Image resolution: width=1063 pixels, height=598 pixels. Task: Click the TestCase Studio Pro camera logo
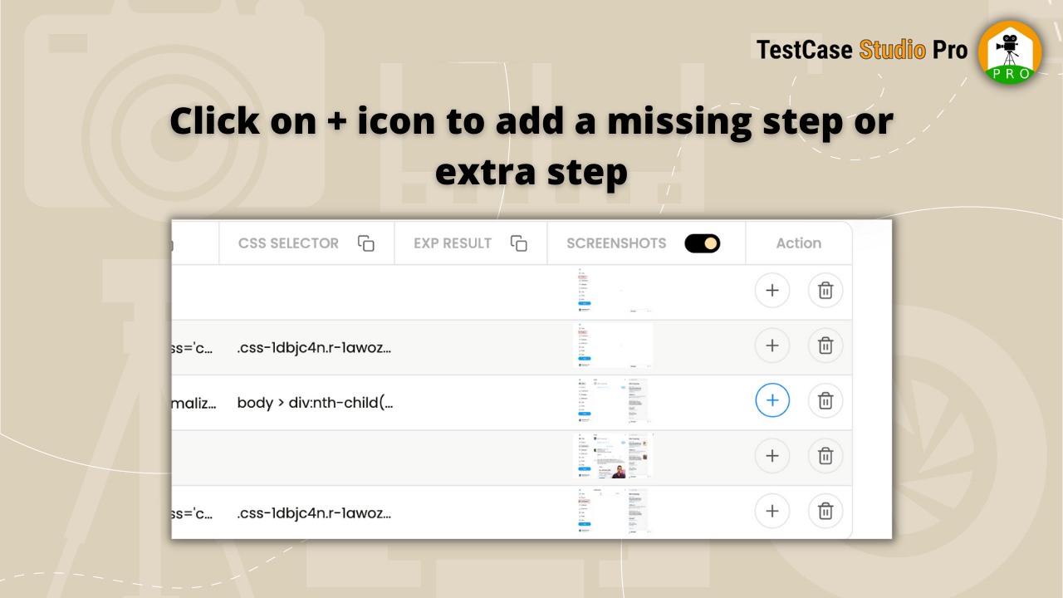pyautogui.click(x=1009, y=51)
